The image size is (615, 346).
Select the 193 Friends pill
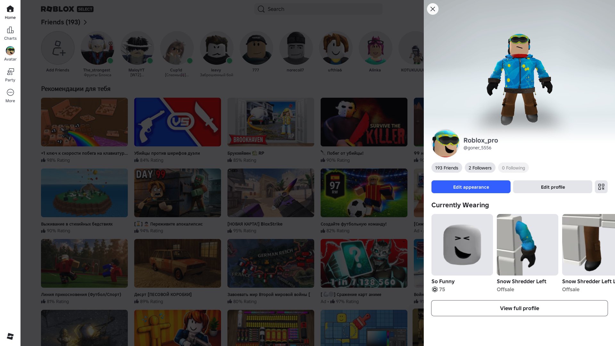(x=447, y=168)
